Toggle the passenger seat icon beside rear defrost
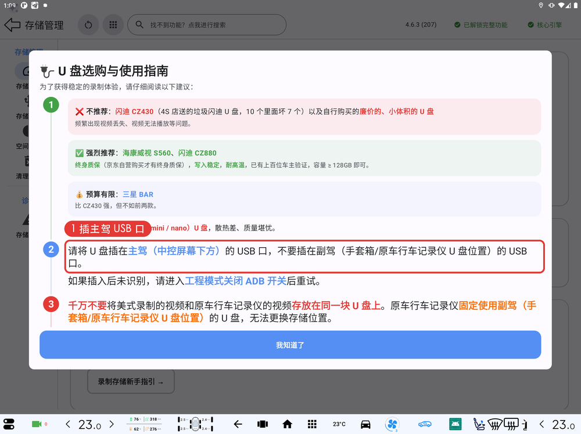 (x=525, y=425)
